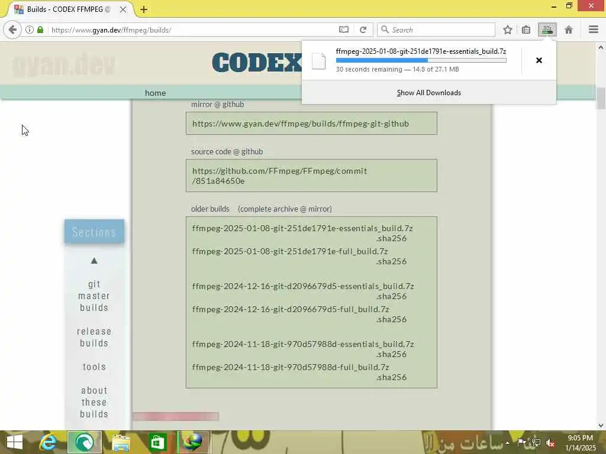Click the teal browser taskbar icon
Image resolution: width=606 pixels, height=454 pixels.
85,442
